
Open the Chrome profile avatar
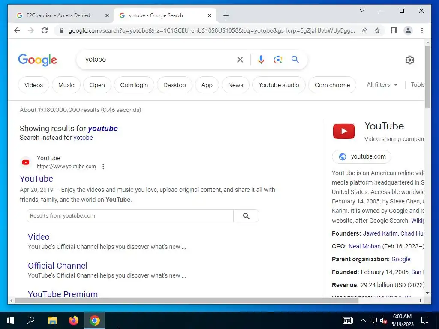[x=408, y=30]
